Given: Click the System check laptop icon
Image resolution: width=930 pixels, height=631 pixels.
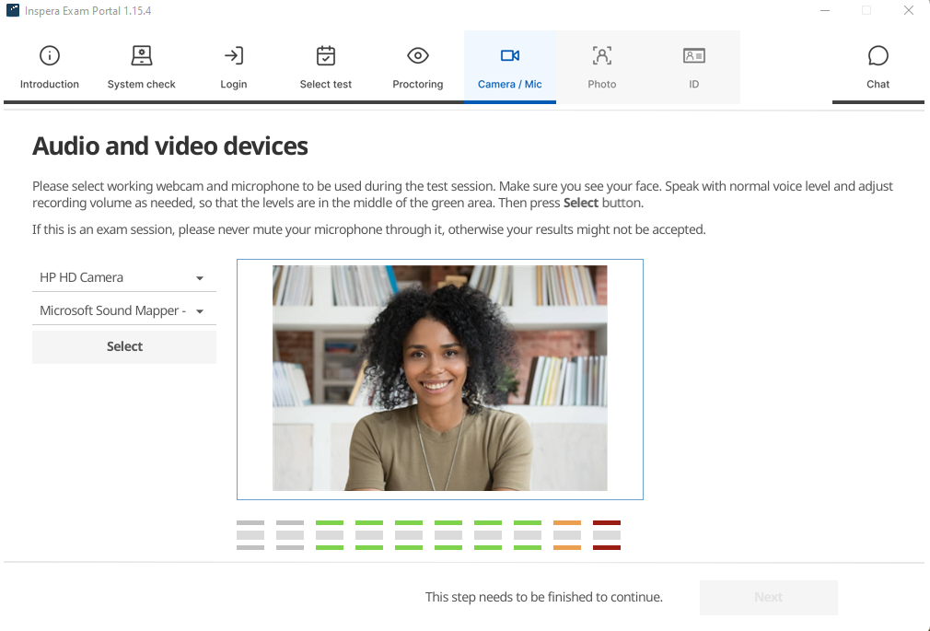Looking at the screenshot, I should pyautogui.click(x=141, y=56).
